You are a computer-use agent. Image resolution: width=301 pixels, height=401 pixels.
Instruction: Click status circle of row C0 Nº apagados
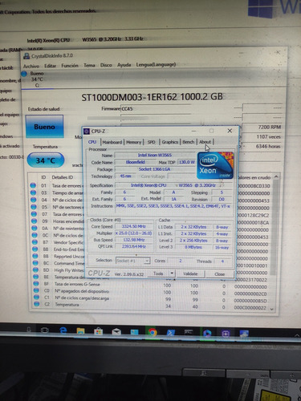point(36,290)
